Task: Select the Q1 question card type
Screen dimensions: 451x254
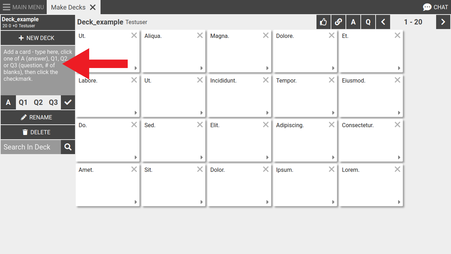Action: click(x=23, y=102)
